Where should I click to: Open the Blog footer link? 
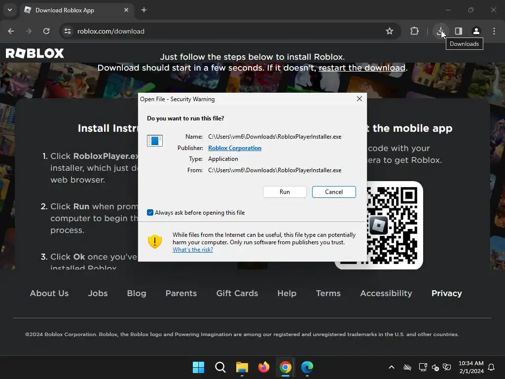[137, 293]
